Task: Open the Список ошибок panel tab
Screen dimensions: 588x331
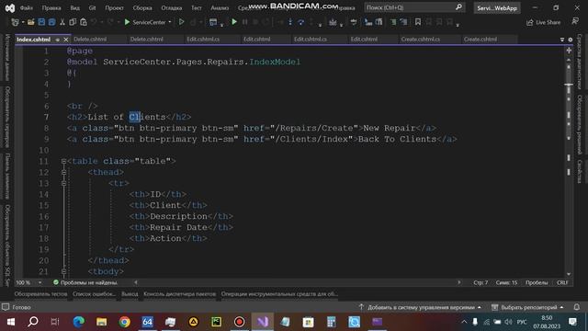Action: click(x=94, y=294)
